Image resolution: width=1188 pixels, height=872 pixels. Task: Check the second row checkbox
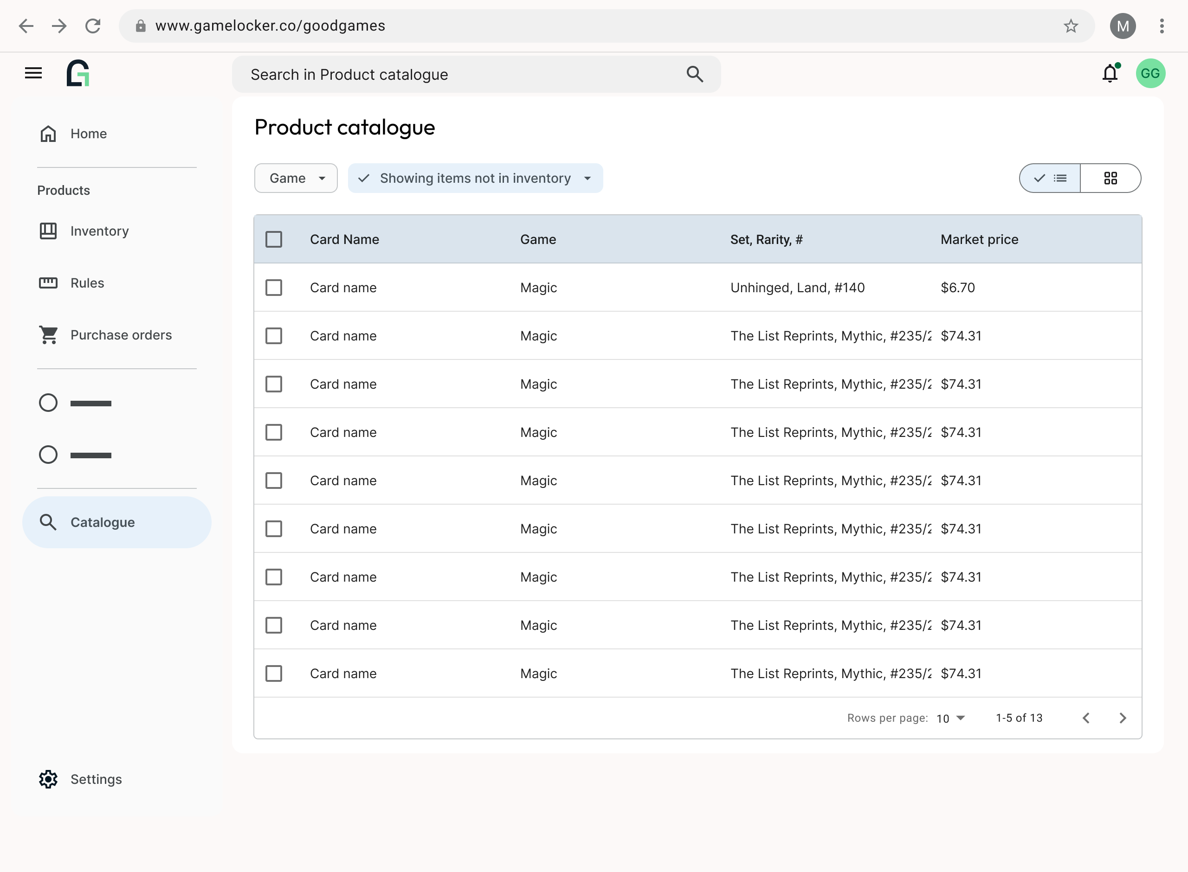pos(273,336)
